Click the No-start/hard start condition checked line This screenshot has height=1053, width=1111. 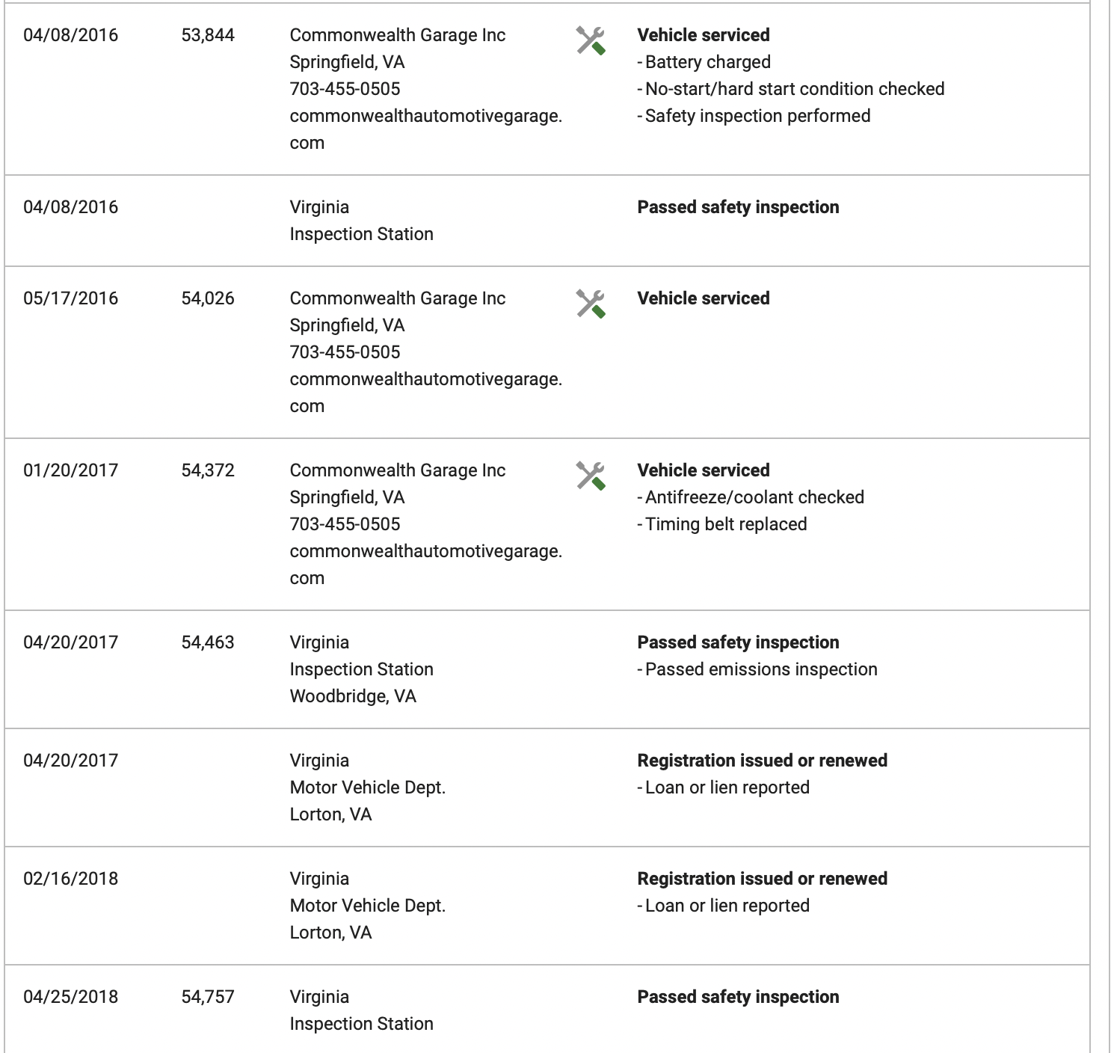point(791,89)
